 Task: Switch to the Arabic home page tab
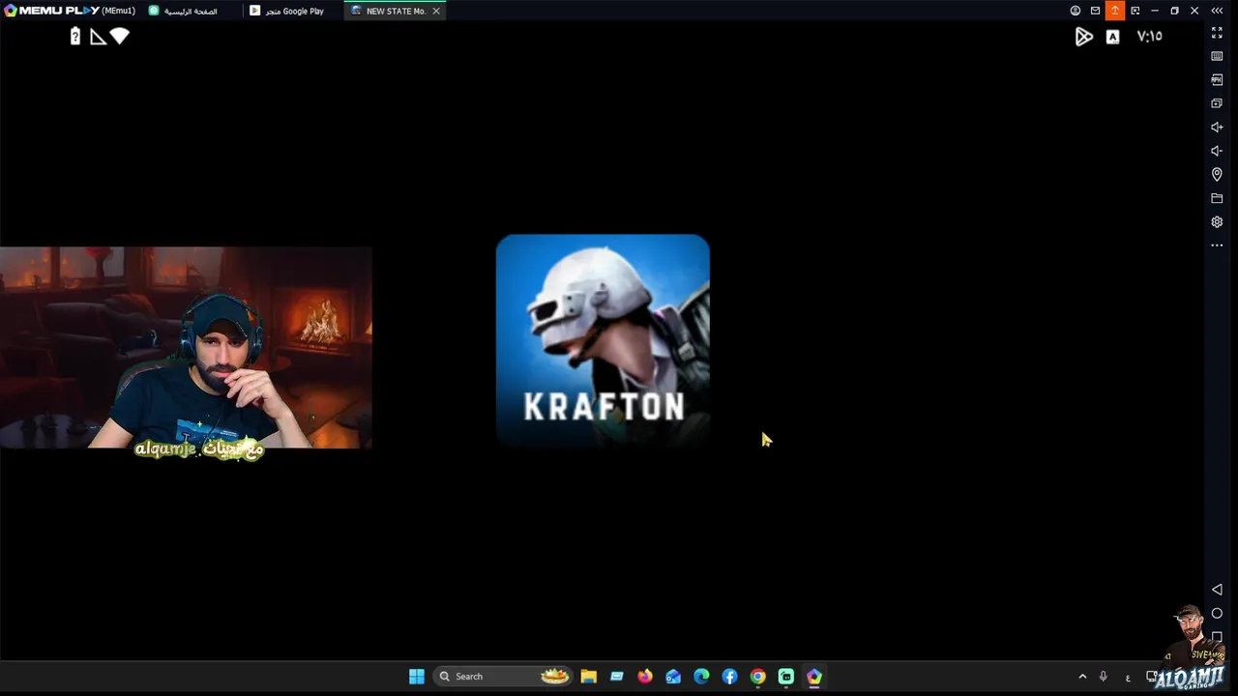[184, 11]
